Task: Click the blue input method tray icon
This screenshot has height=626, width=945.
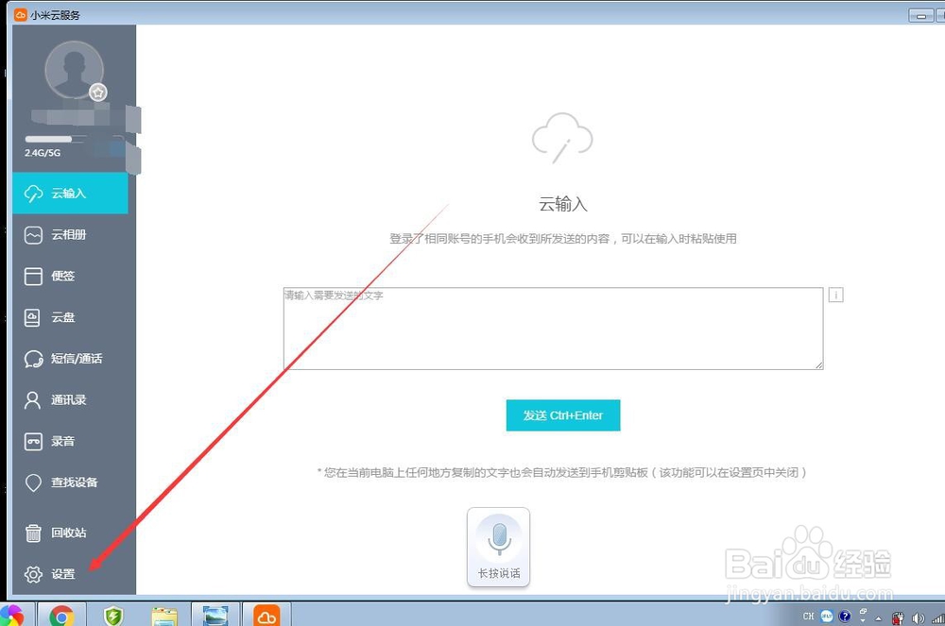Action: pyautogui.click(x=827, y=616)
